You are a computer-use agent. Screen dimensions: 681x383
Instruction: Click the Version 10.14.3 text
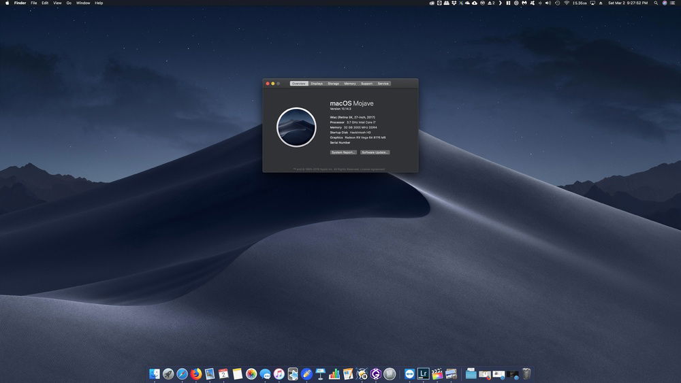click(340, 109)
